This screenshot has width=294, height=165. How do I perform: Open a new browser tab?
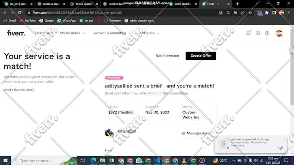tap(237, 4)
